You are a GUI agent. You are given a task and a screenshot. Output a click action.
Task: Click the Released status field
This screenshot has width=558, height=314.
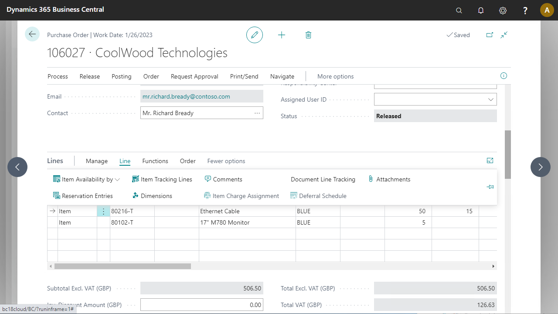[436, 116]
